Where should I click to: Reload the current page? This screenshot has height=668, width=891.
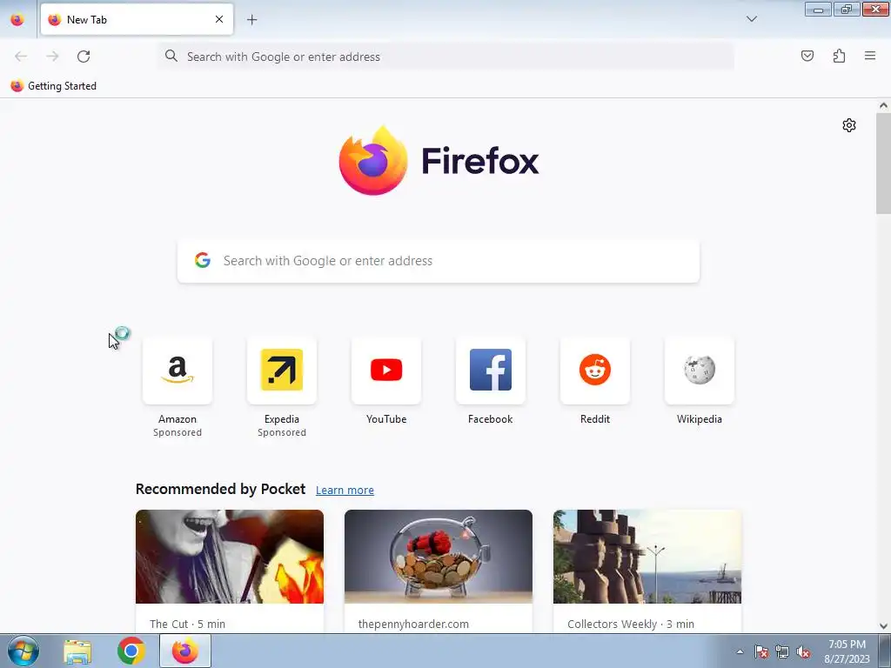[x=84, y=57]
